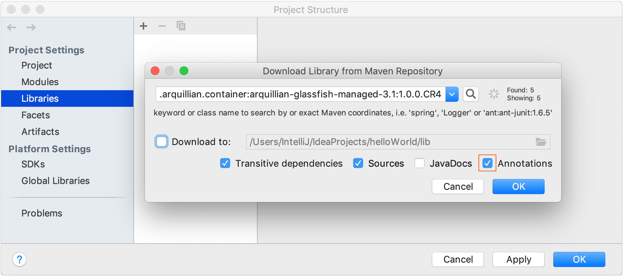Click the Add library plus icon

point(143,26)
